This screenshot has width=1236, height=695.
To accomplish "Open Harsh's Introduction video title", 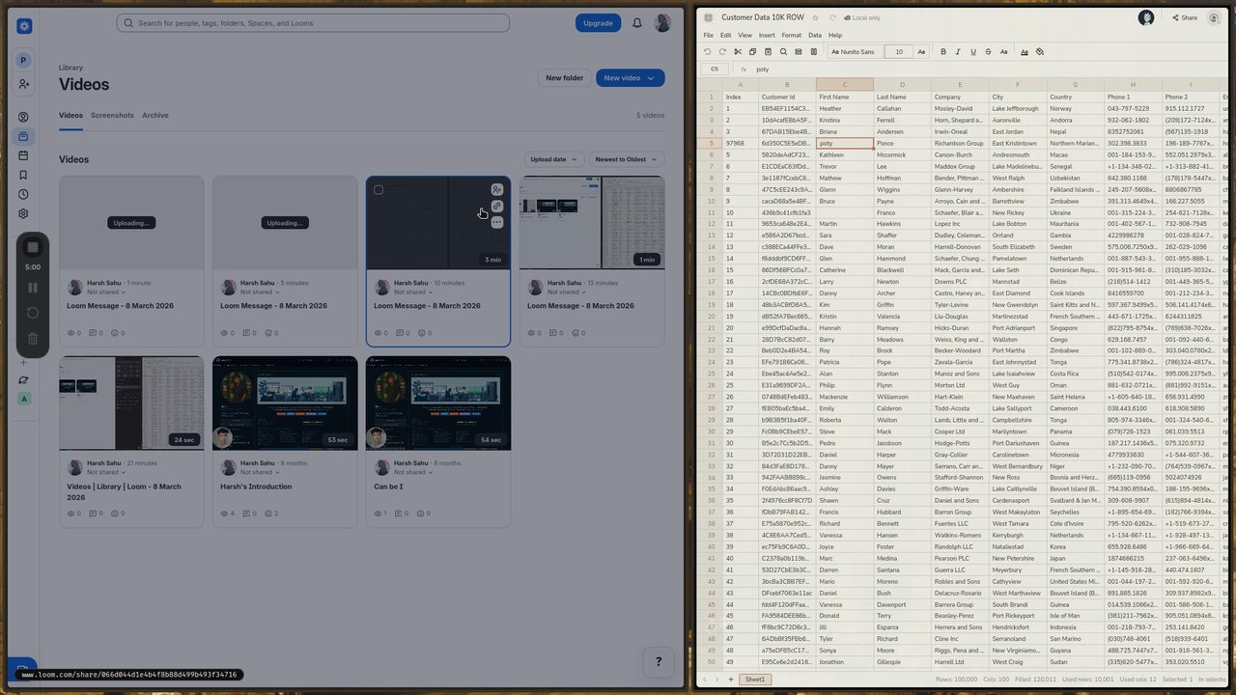I will pos(256,486).
